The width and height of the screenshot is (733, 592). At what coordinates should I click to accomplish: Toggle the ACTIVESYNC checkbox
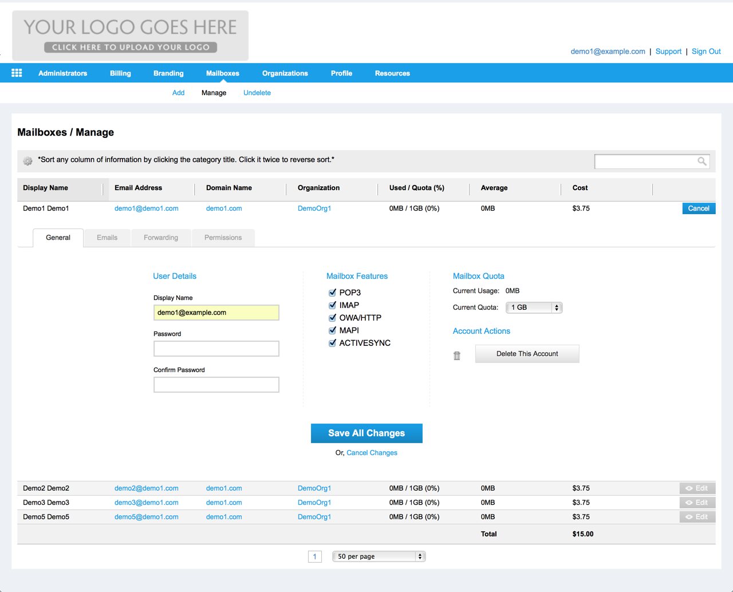[x=332, y=343]
